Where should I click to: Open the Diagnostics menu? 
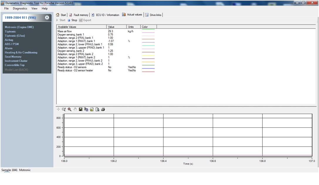click(x=20, y=9)
